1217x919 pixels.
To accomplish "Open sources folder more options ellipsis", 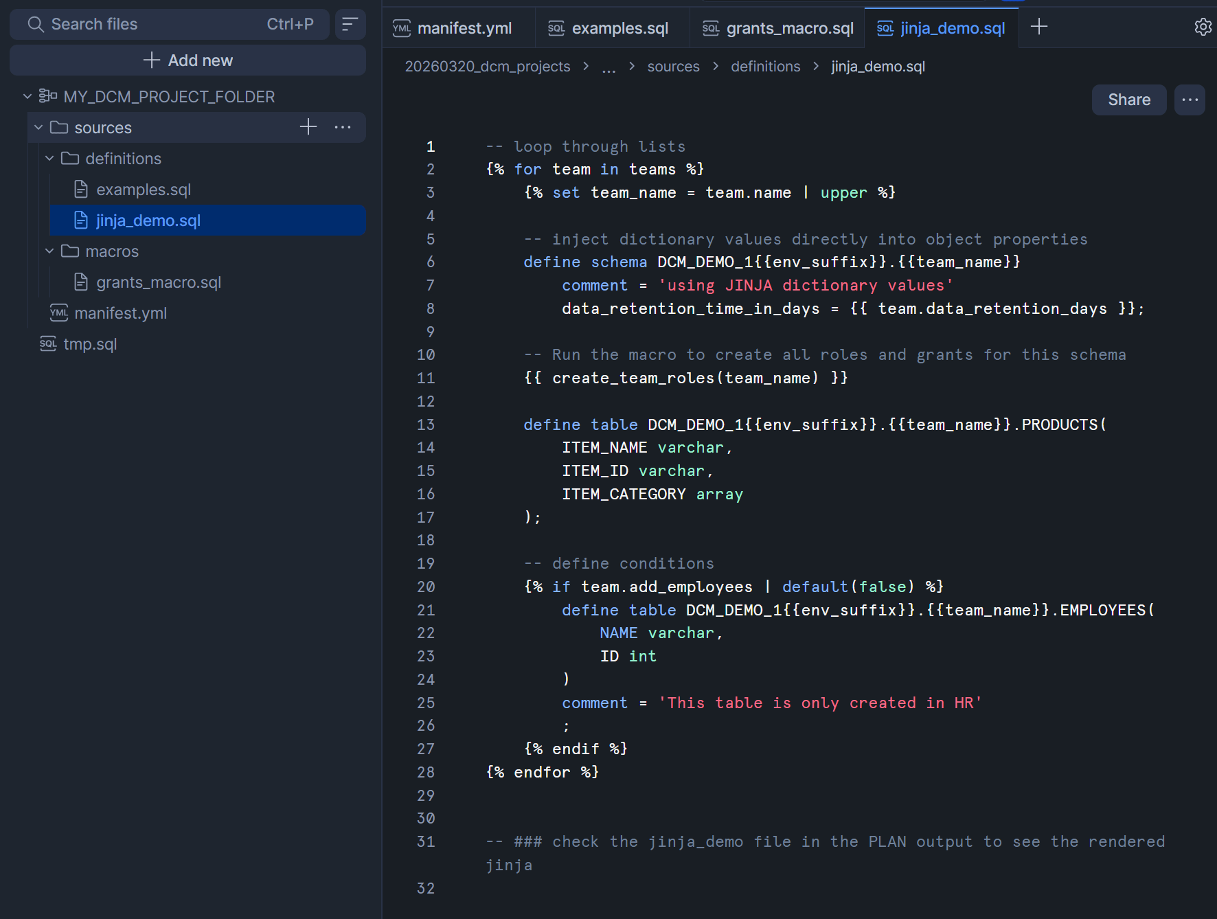I will tap(343, 127).
